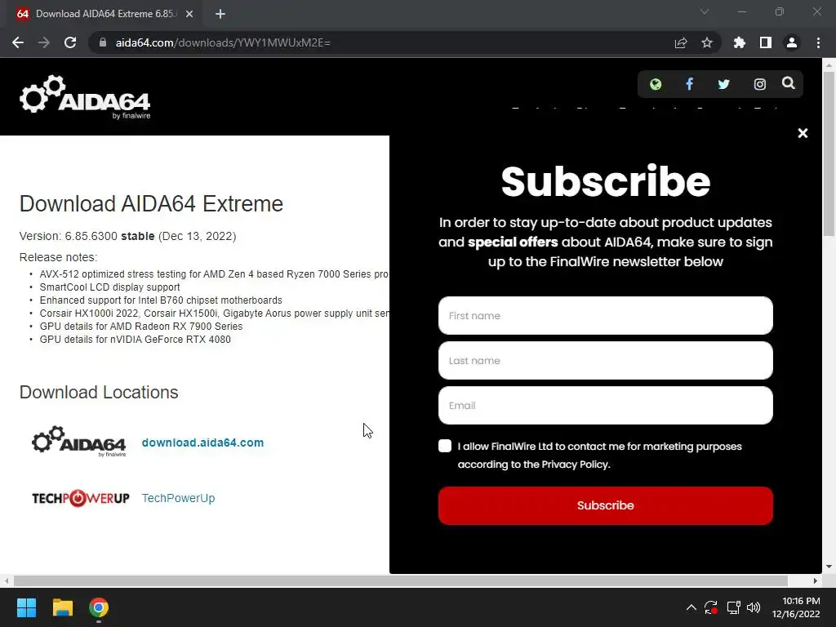Click 'Version: 6.85.6300 stable' text
The image size is (836, 627).
point(87,236)
